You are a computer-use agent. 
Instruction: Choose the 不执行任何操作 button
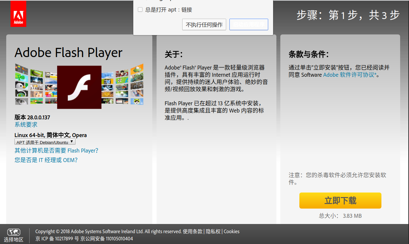pos(204,25)
